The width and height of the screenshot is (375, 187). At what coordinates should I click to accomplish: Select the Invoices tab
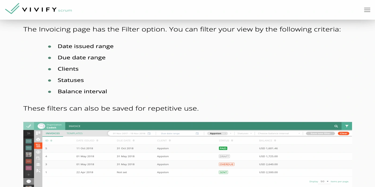pos(53,133)
